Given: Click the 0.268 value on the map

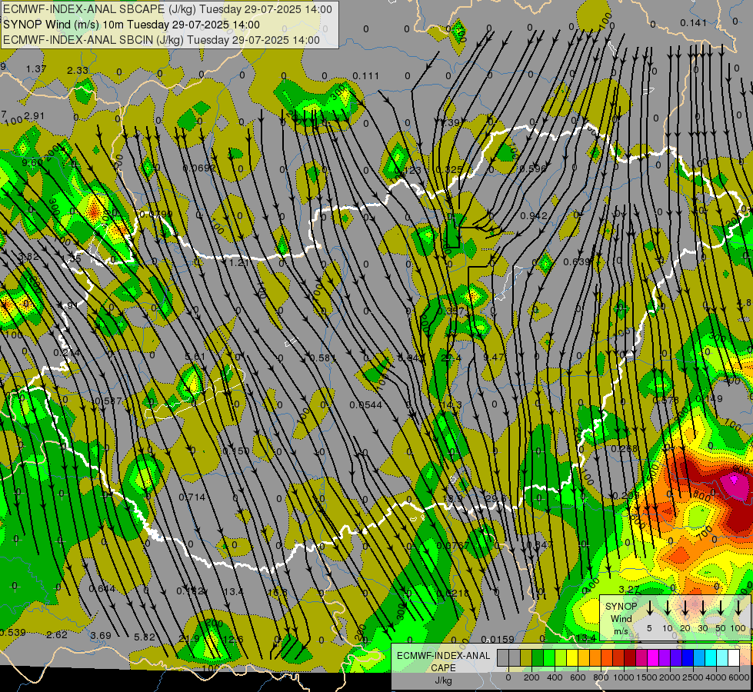Looking at the screenshot, I should click(x=625, y=448).
